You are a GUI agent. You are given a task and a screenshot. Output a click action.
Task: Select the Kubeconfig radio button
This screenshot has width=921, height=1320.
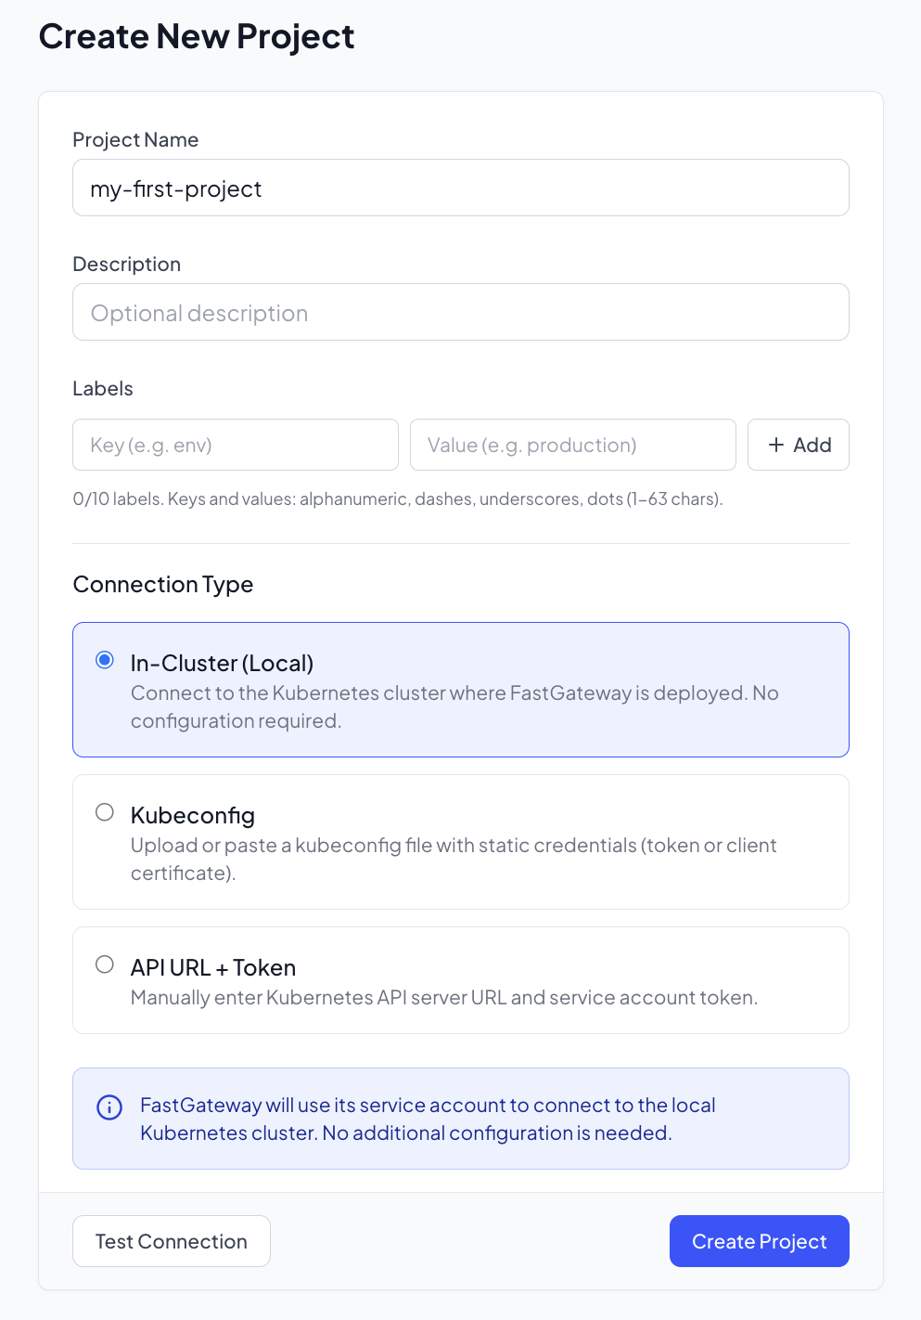click(x=105, y=812)
